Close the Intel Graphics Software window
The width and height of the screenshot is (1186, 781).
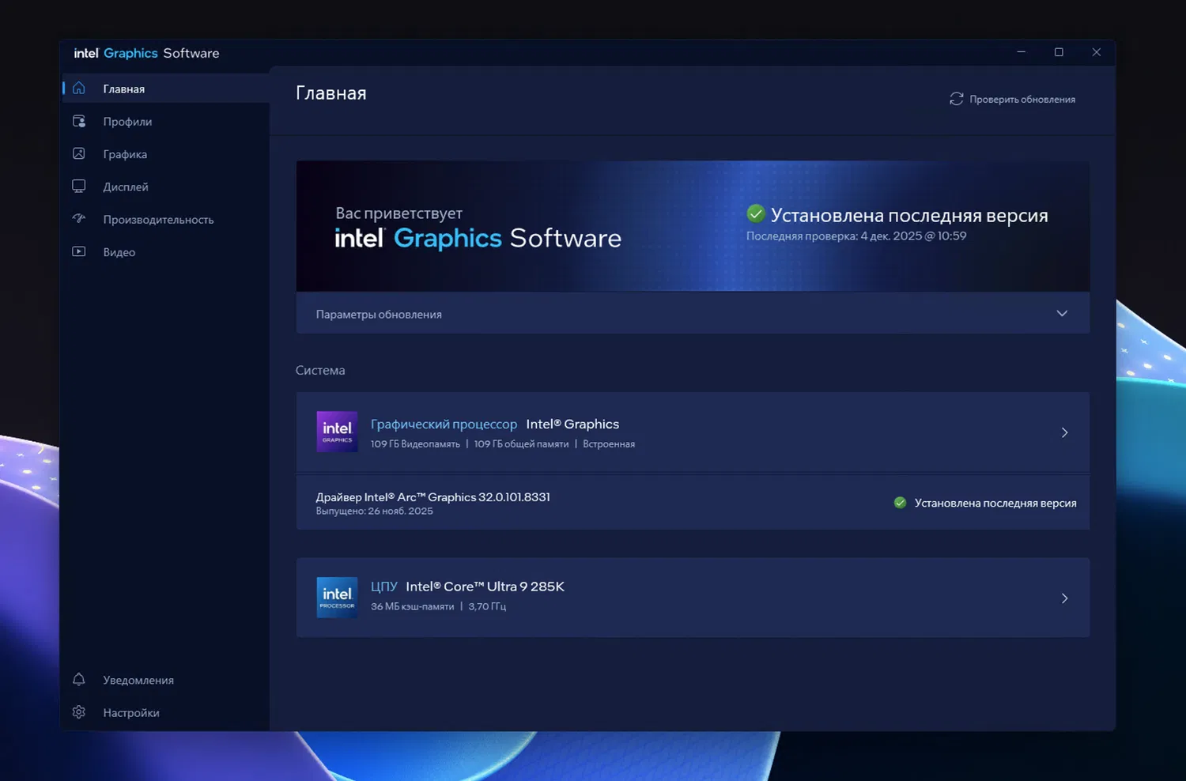(1096, 52)
